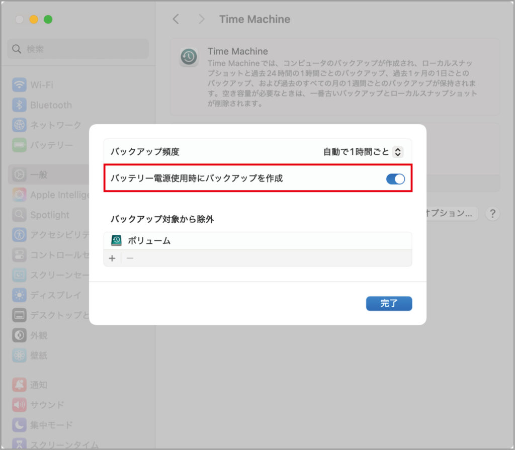Click the green zoom window button
The image size is (515, 450).
coord(48,20)
